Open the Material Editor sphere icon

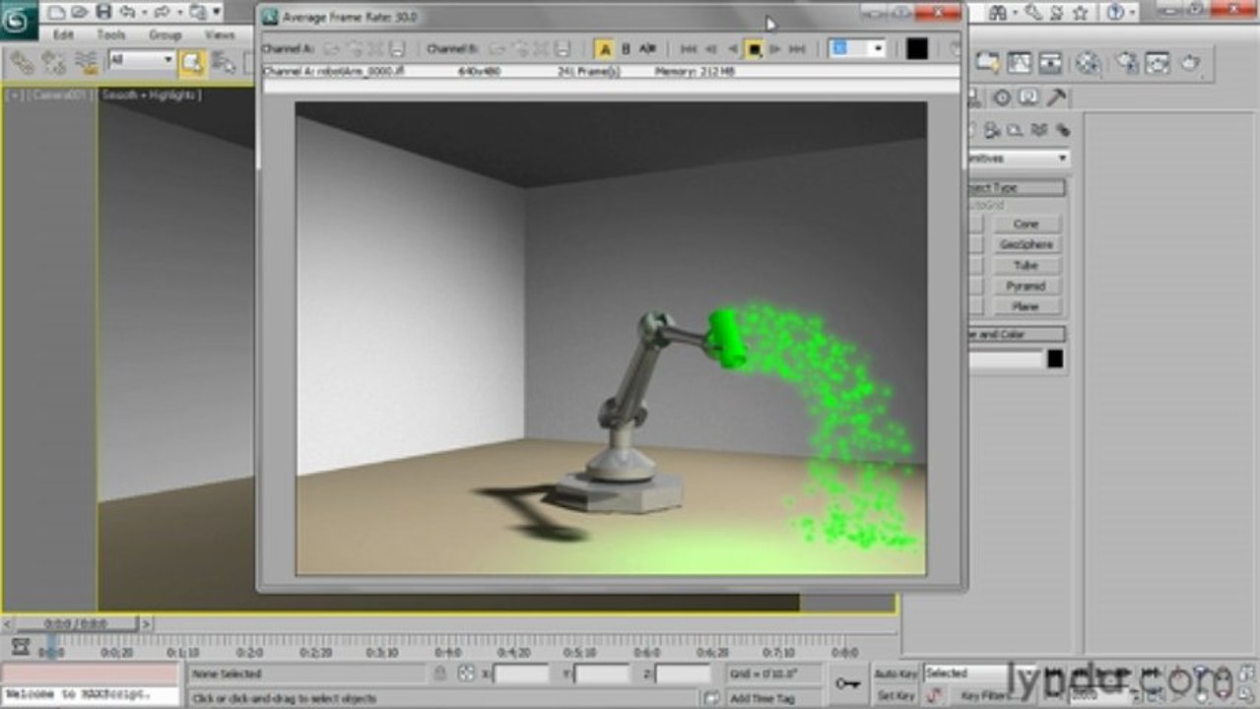pos(1088,62)
